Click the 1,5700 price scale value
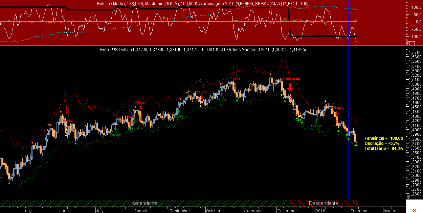The image size is (423, 213). (x=415, y=53)
